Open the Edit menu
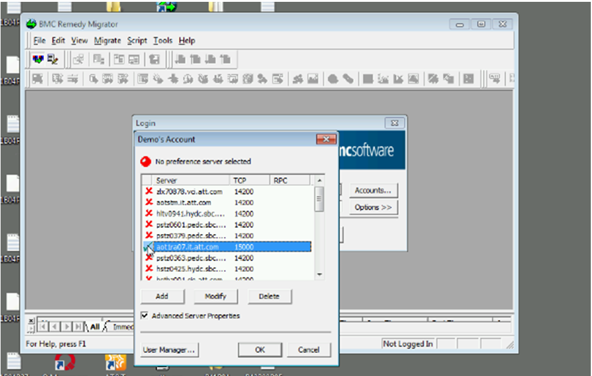The width and height of the screenshot is (592, 376). 58,40
